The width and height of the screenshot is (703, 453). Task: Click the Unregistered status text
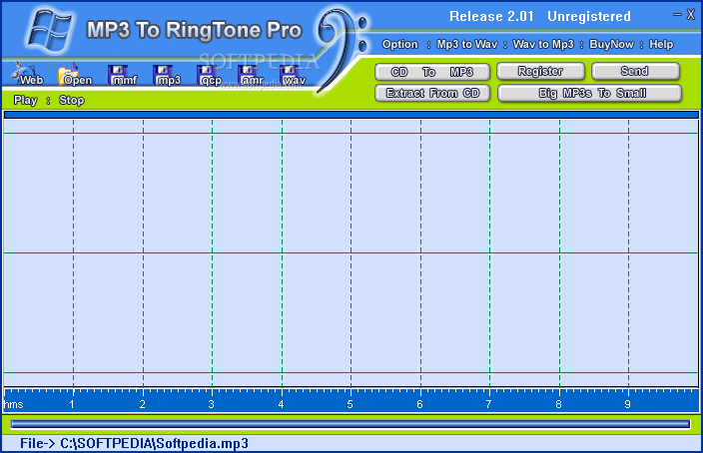tap(589, 17)
